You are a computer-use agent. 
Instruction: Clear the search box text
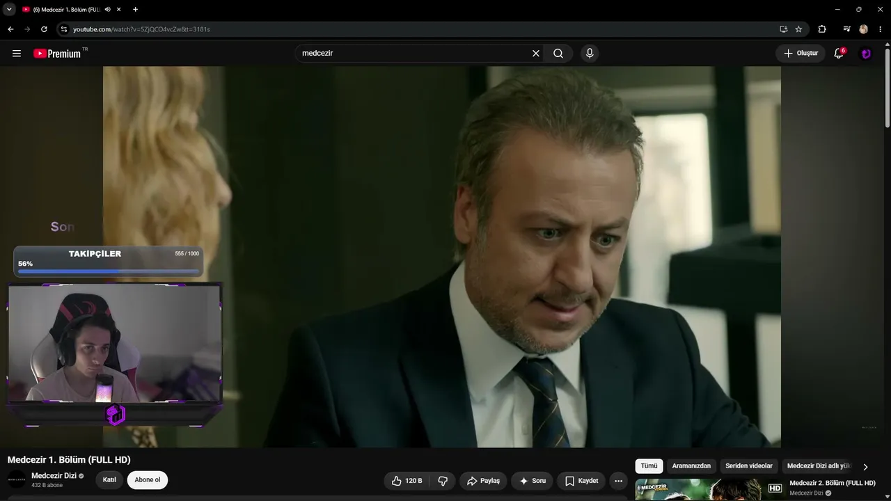536,54
